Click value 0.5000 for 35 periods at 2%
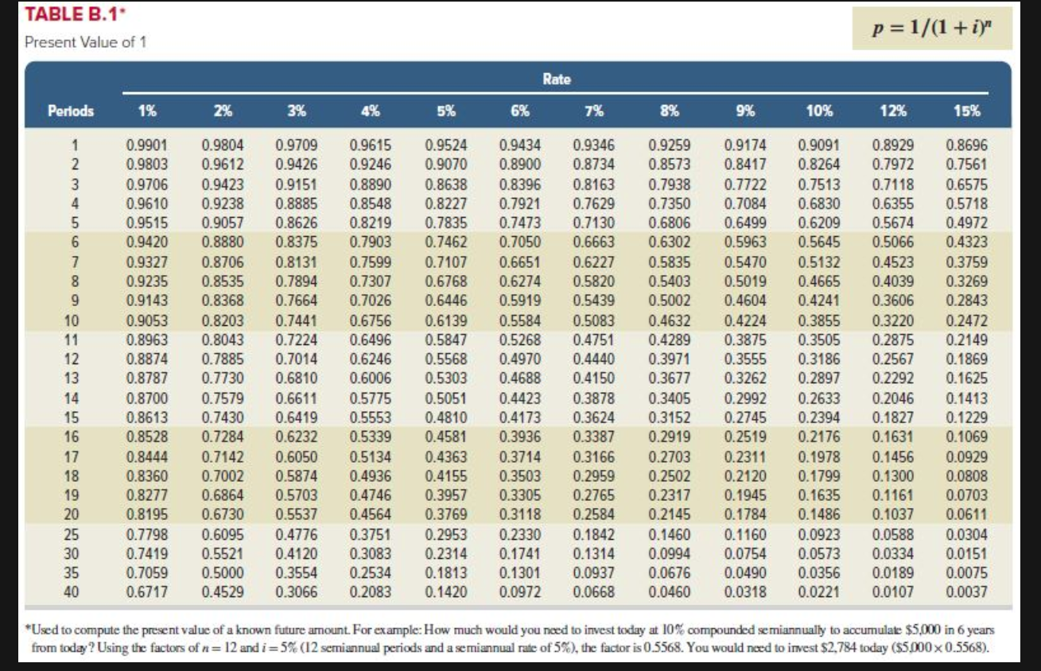1041x671 pixels. (x=222, y=573)
